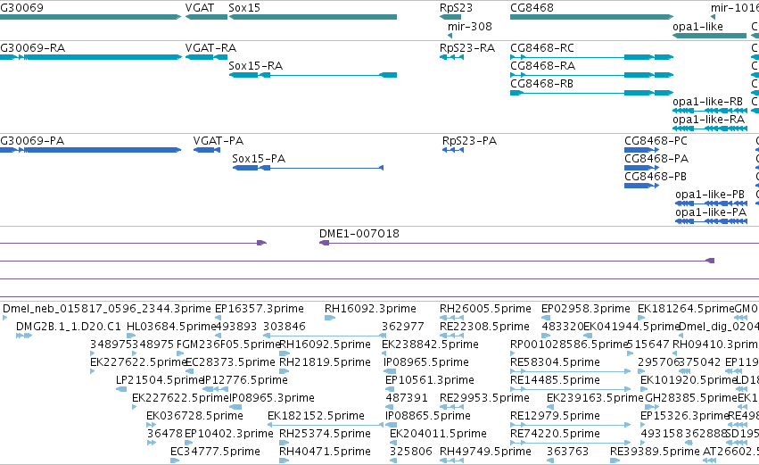Screen dimensions: 759x465
Task: Select the RH25374.5prime EST label
Action: [x=326, y=434]
